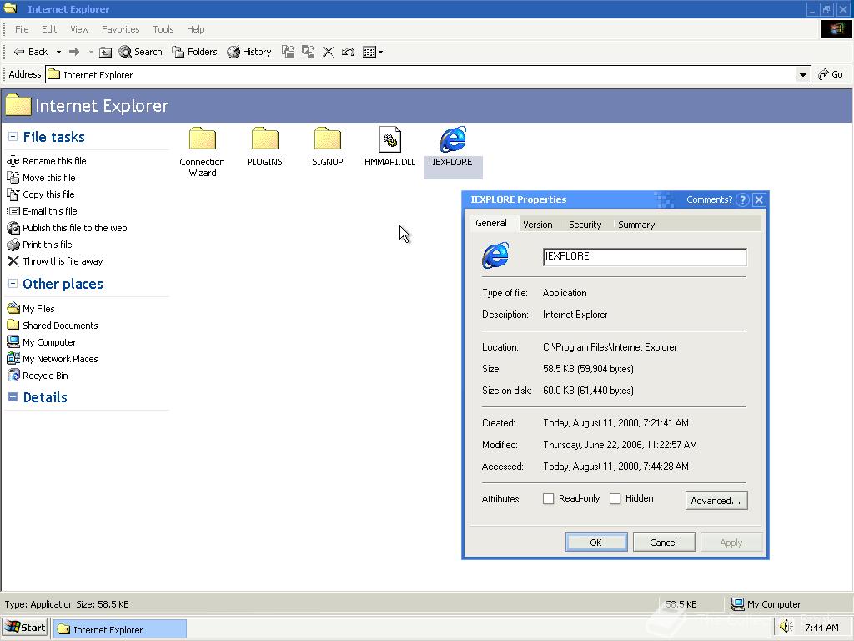Click the IEXPLORE file name field
The width and height of the screenshot is (854, 641).
click(645, 257)
